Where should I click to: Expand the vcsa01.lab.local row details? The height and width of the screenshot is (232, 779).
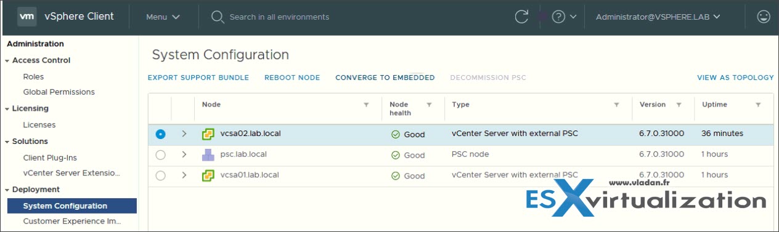[184, 175]
